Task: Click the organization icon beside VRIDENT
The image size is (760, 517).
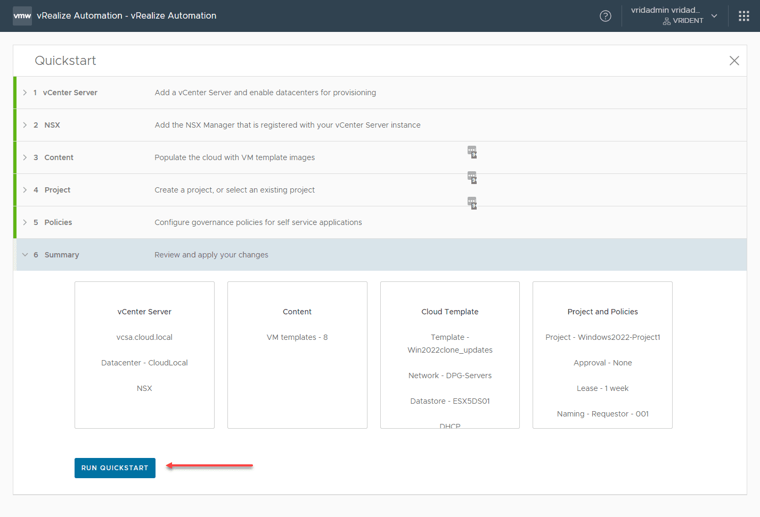Action: (x=666, y=21)
